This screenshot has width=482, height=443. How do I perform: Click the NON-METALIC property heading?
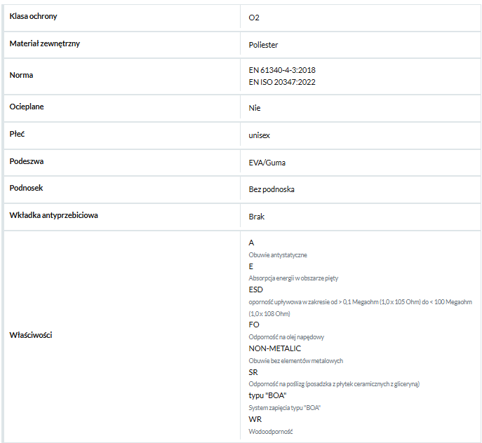tap(275, 348)
